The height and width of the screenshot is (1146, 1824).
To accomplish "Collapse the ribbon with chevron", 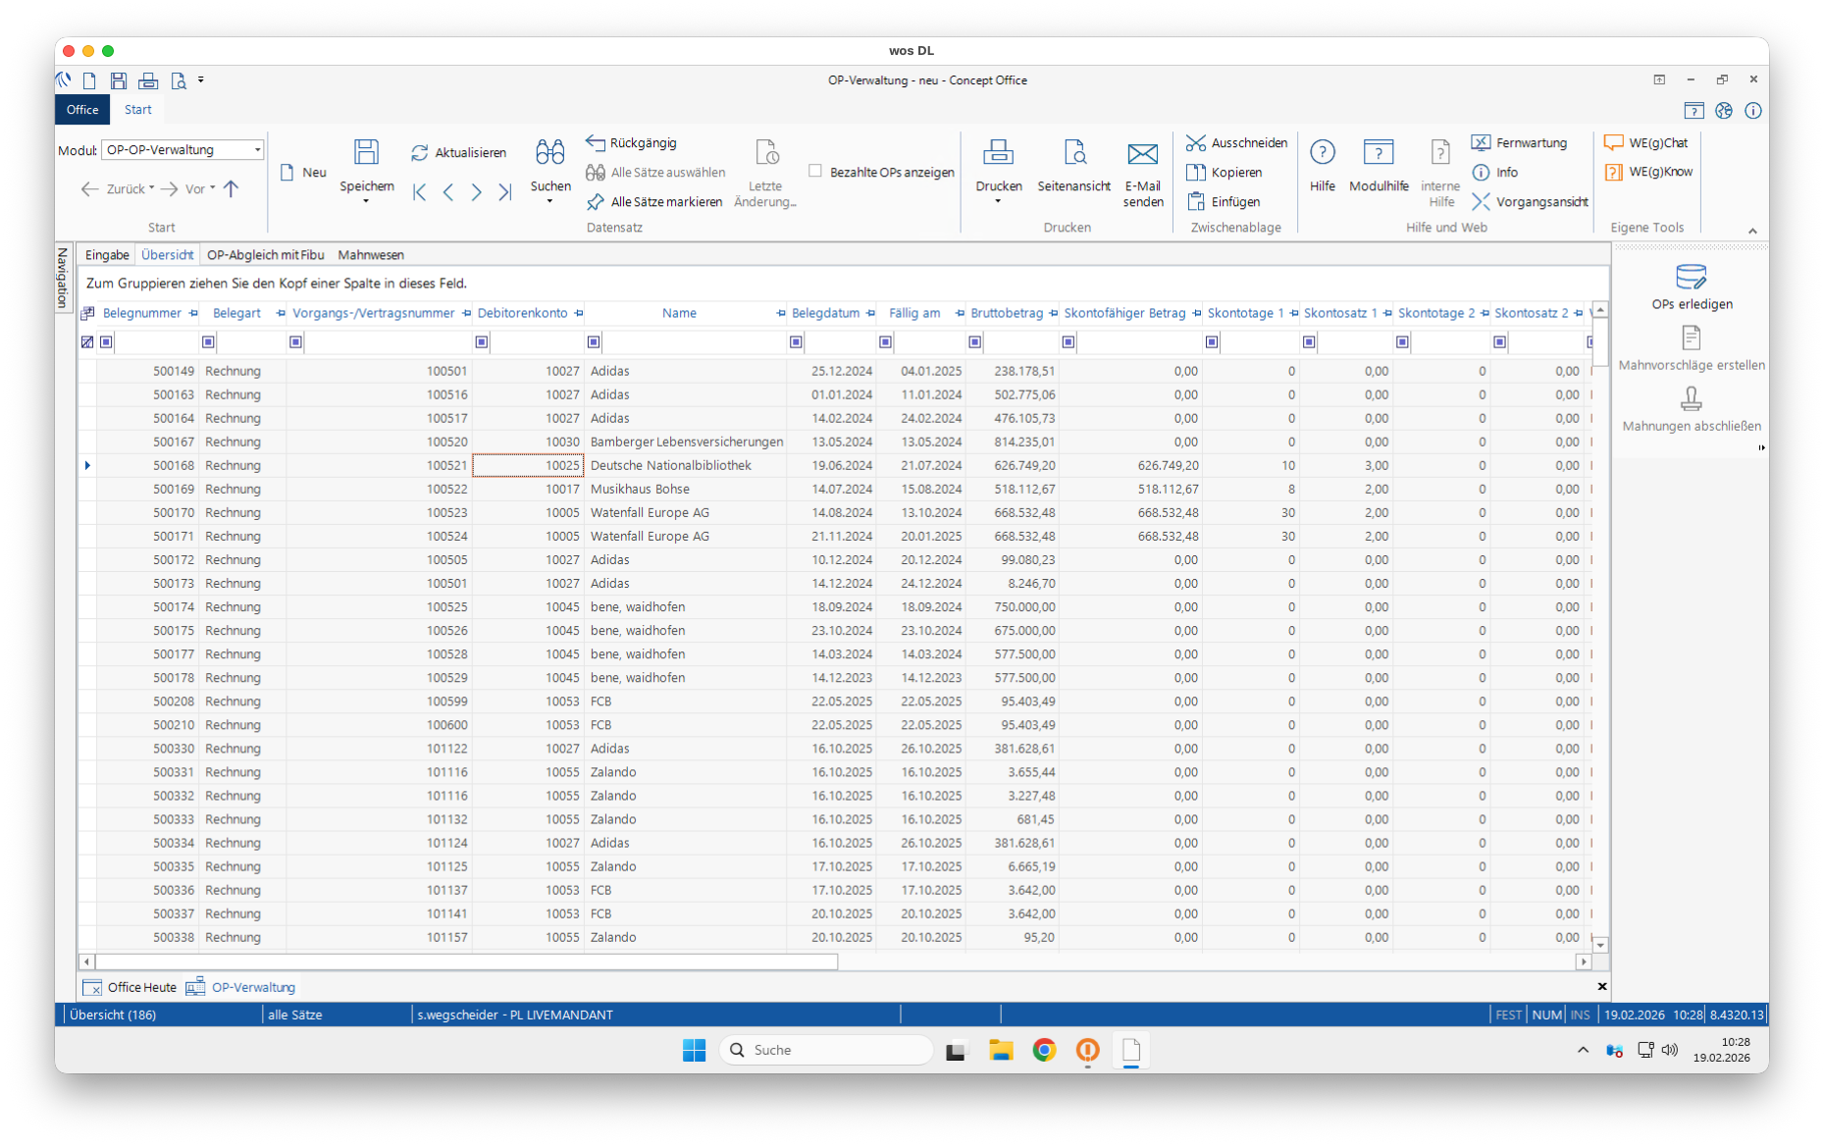I will 1752,231.
